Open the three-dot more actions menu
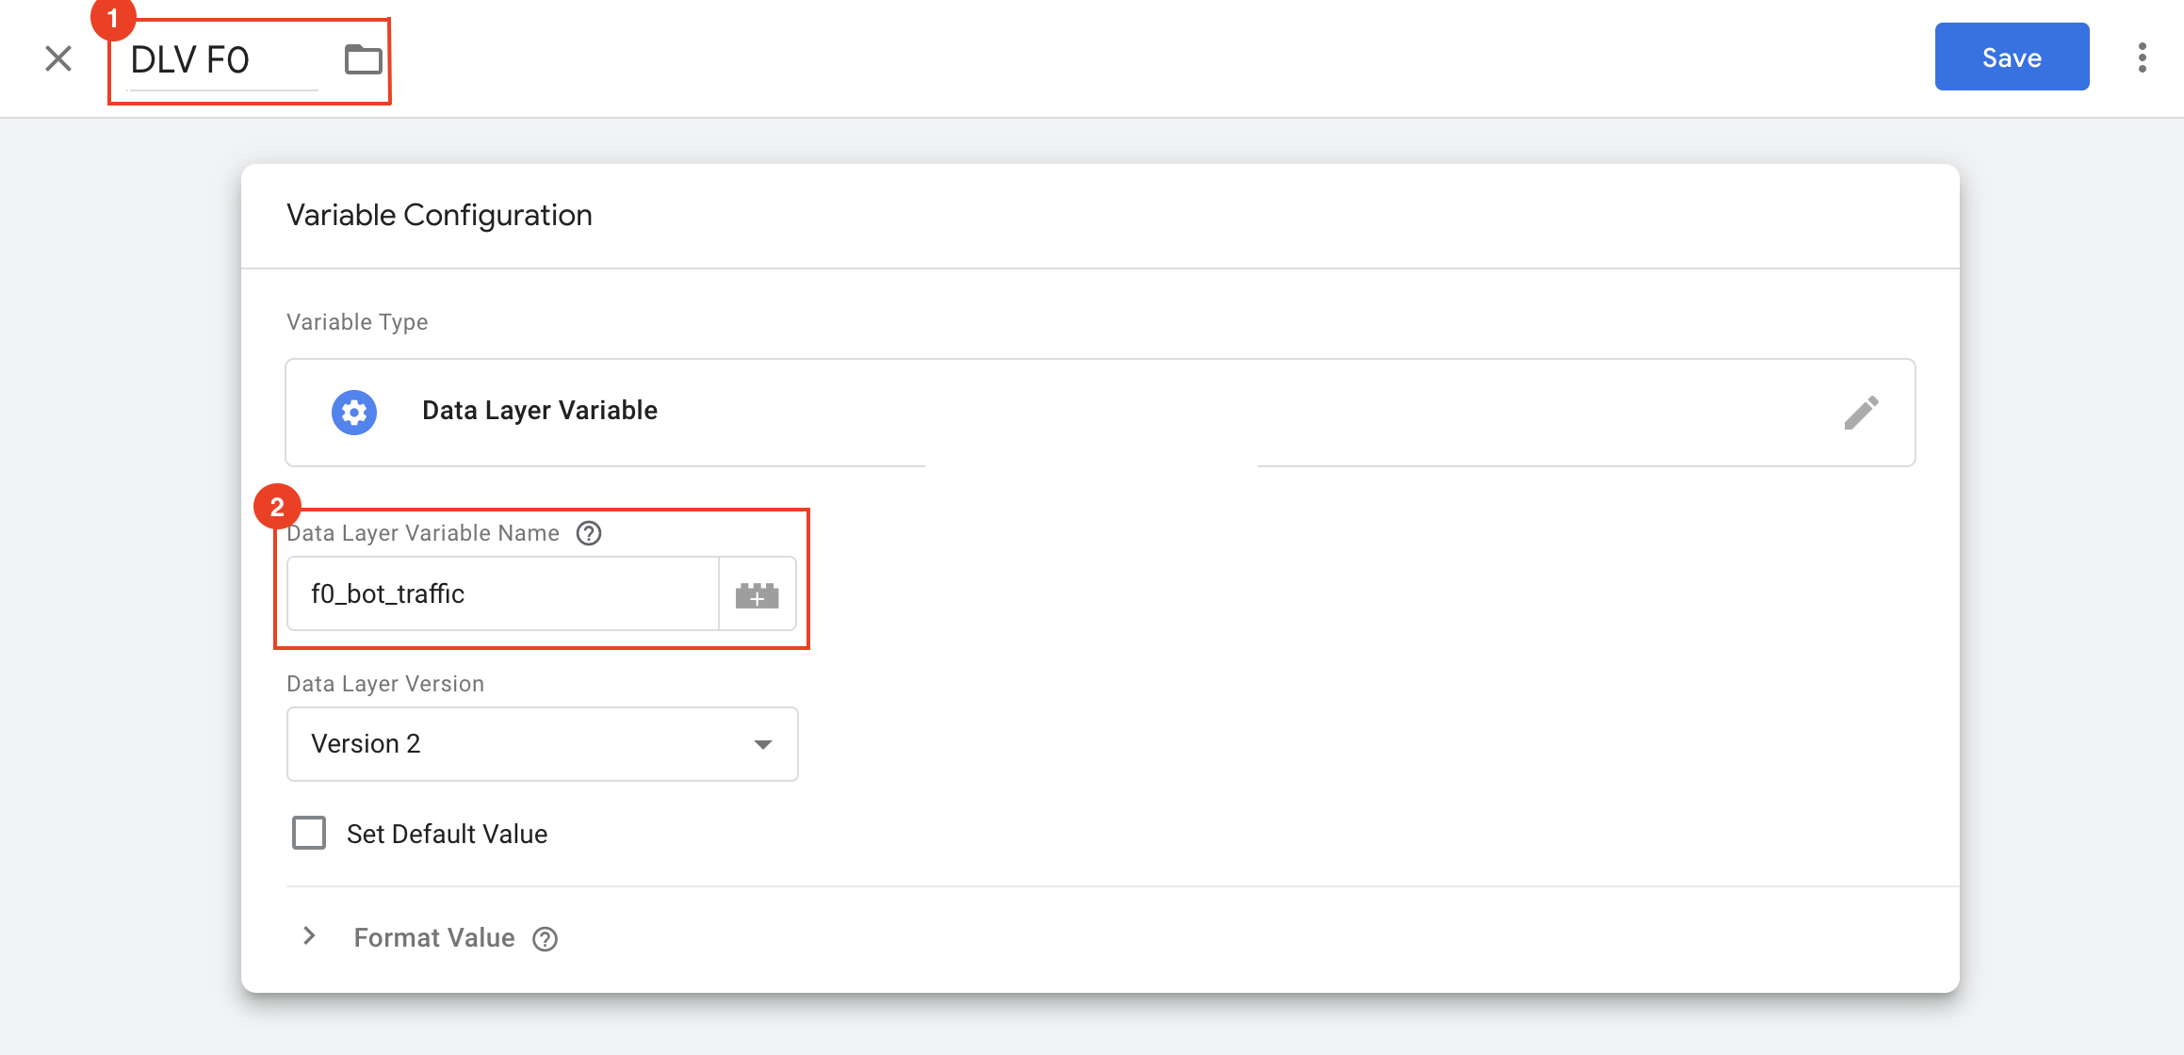 click(x=2142, y=57)
